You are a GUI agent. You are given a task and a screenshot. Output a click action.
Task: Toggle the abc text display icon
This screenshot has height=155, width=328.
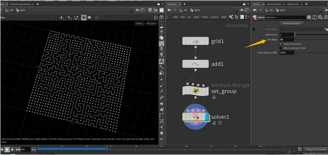tap(161, 139)
